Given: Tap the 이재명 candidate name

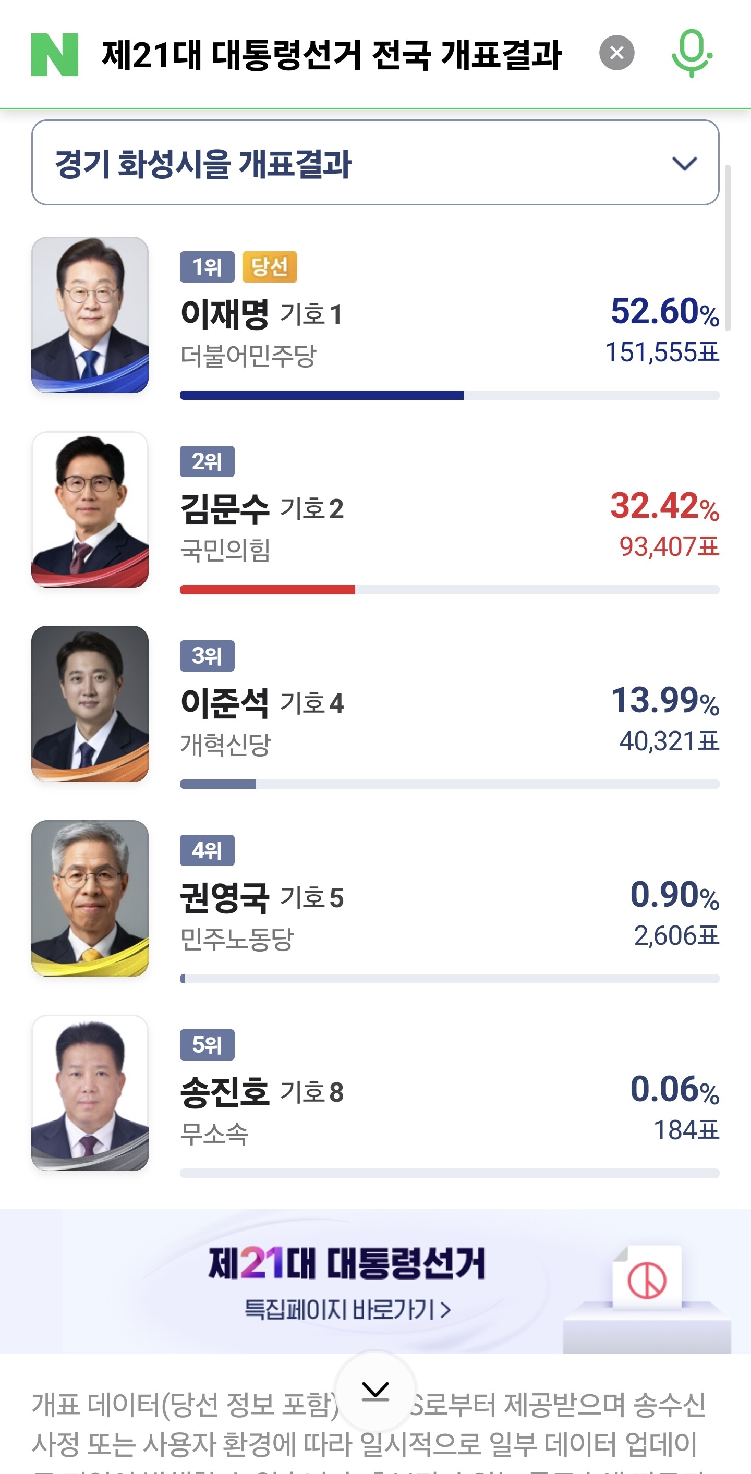Looking at the screenshot, I should [x=224, y=314].
